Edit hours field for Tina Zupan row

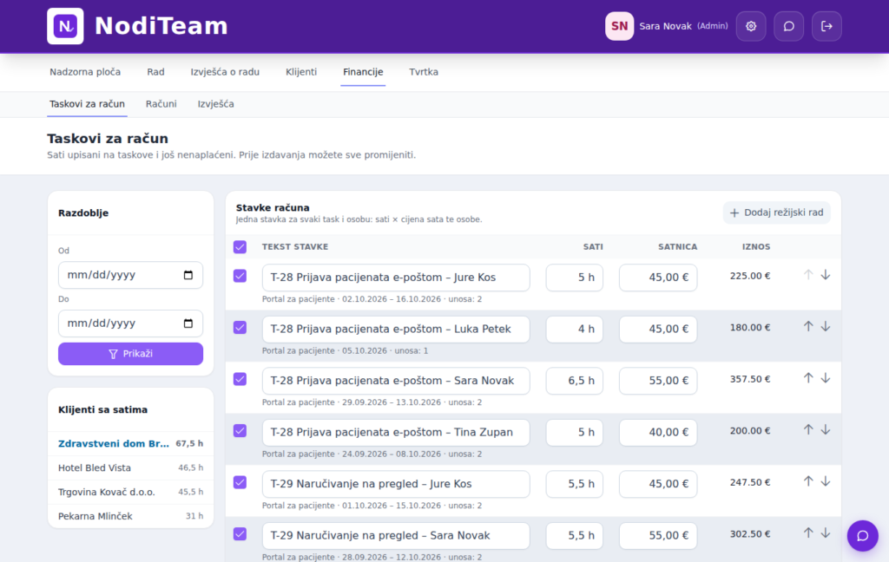coord(575,432)
